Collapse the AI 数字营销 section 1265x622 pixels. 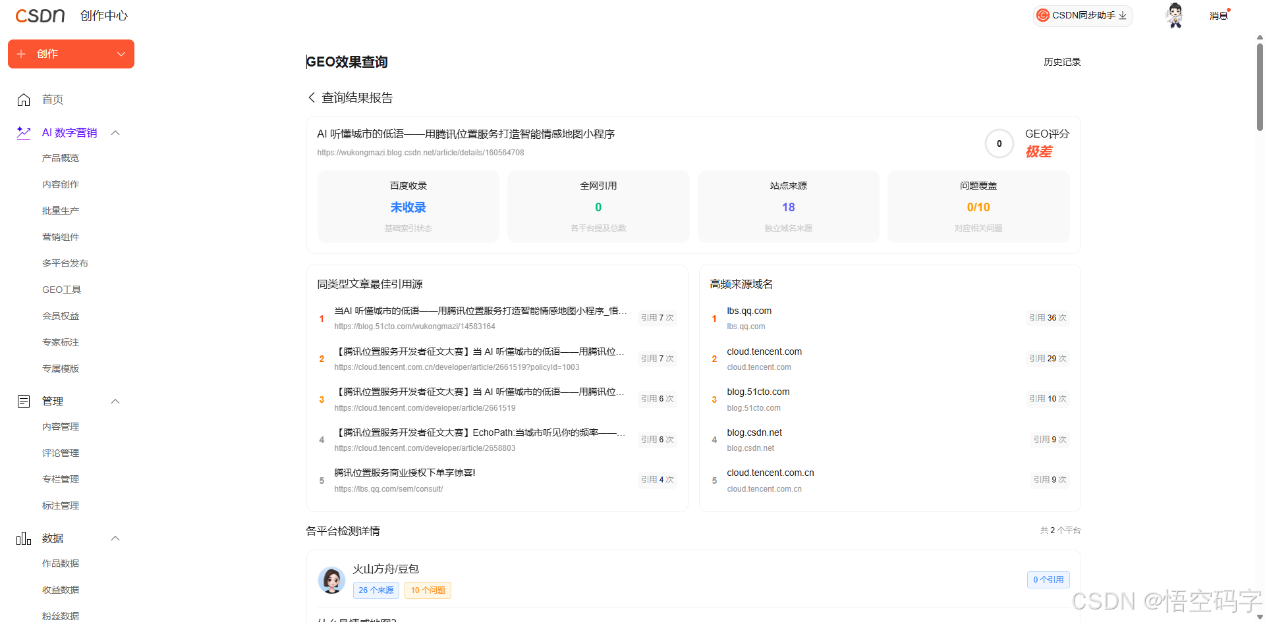115,132
